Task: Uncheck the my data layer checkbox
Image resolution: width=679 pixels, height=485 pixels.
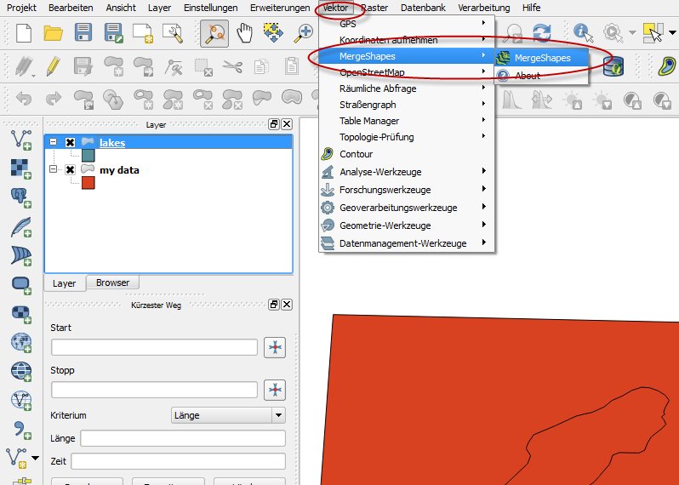Action: pyautogui.click(x=71, y=170)
